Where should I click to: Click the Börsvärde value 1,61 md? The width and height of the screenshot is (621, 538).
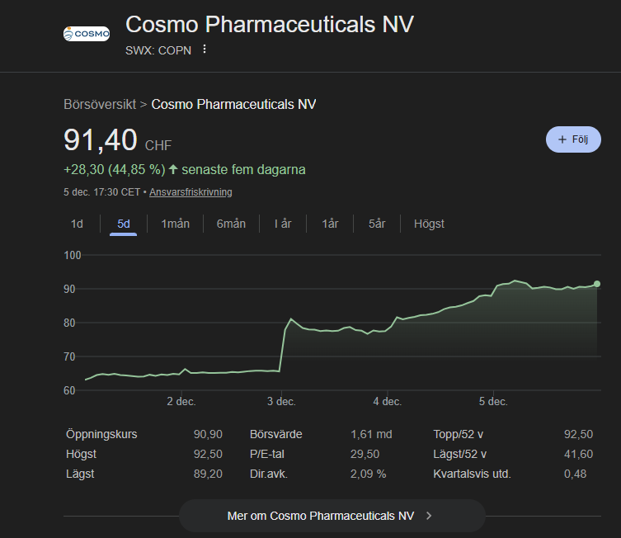pos(371,434)
